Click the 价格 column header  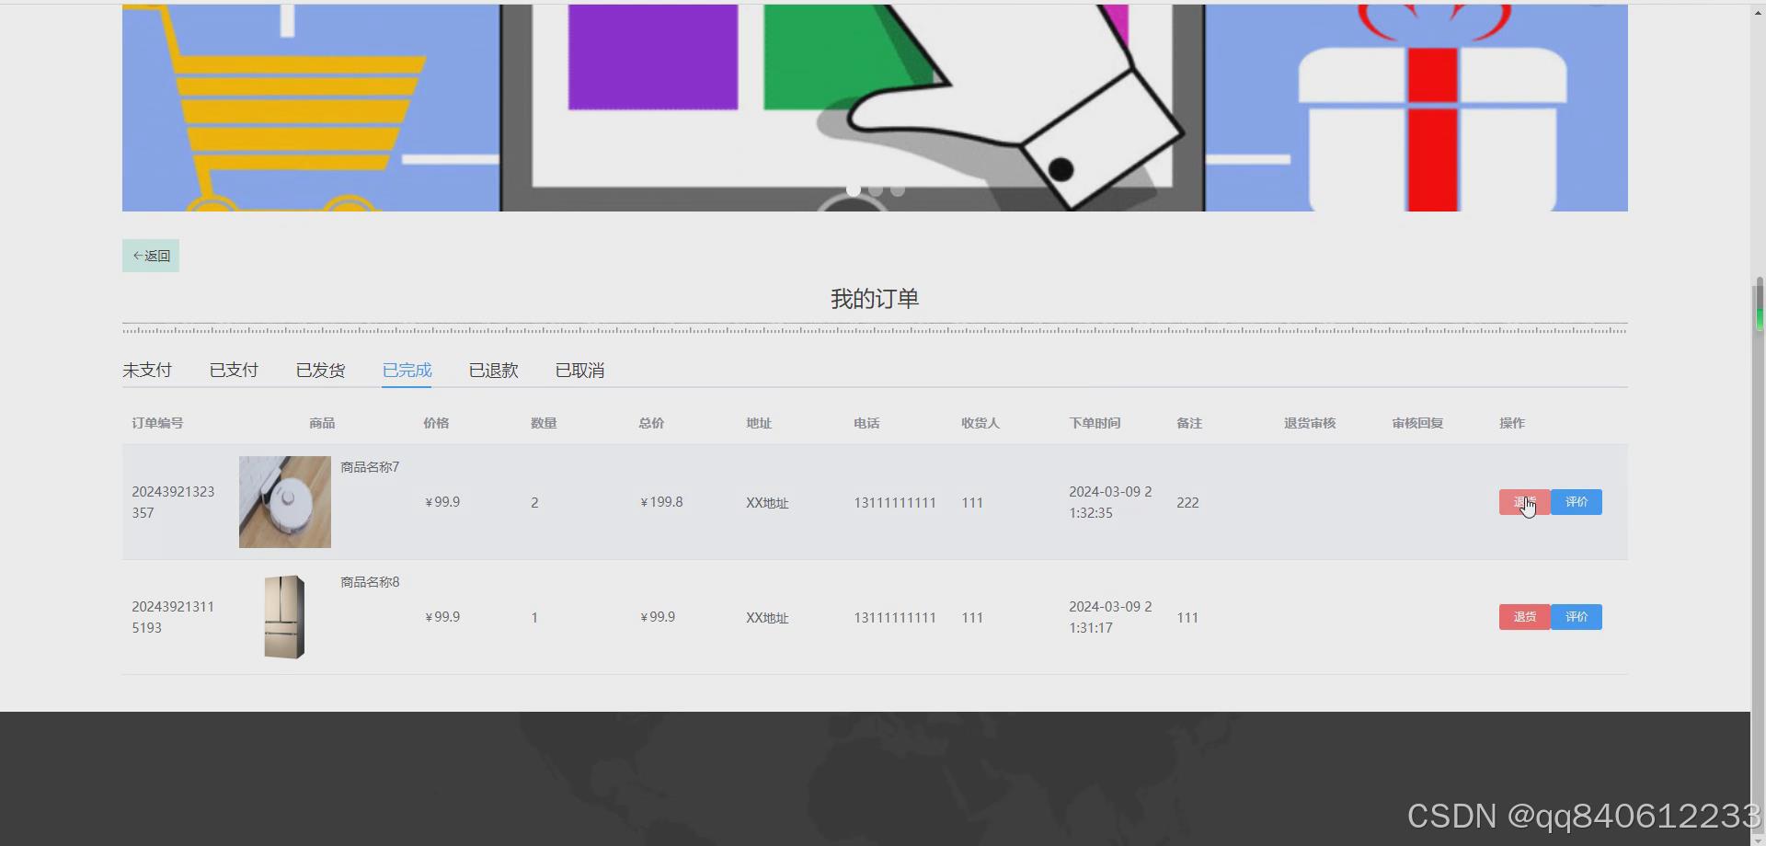click(x=436, y=423)
